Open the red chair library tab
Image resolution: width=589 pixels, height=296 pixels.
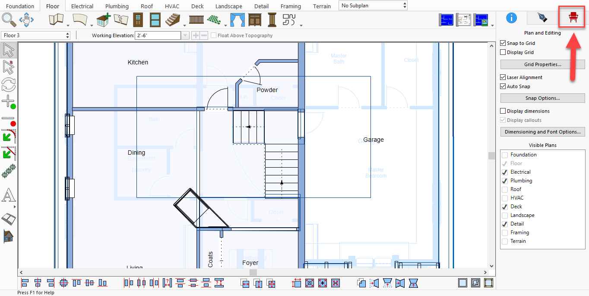[573, 18]
